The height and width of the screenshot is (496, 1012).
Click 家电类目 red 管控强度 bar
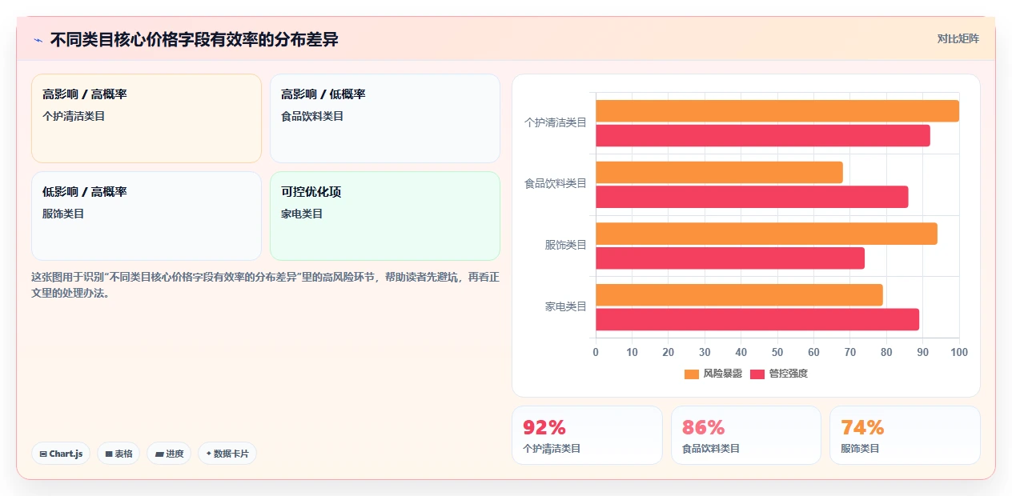tap(757, 319)
